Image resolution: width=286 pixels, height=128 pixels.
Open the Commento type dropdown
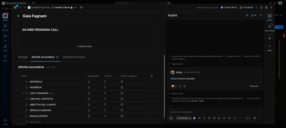pyautogui.click(x=184, y=118)
